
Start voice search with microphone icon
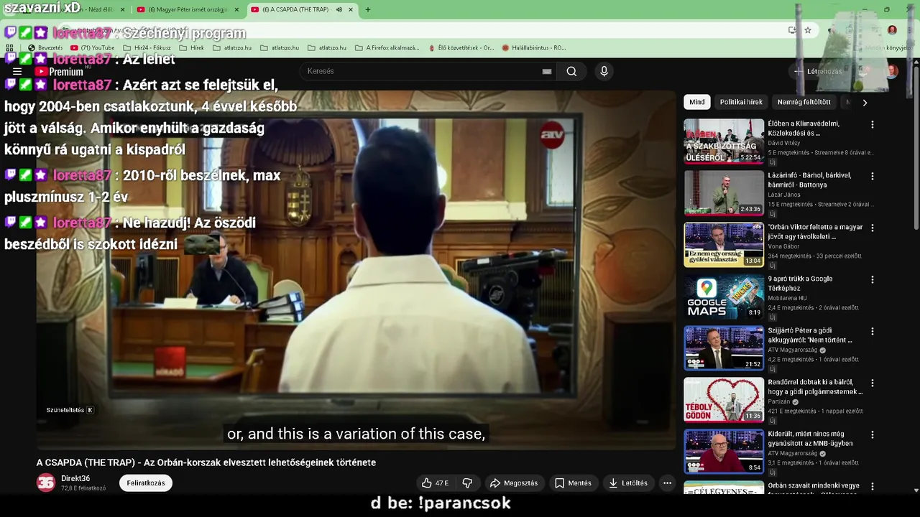tap(604, 71)
